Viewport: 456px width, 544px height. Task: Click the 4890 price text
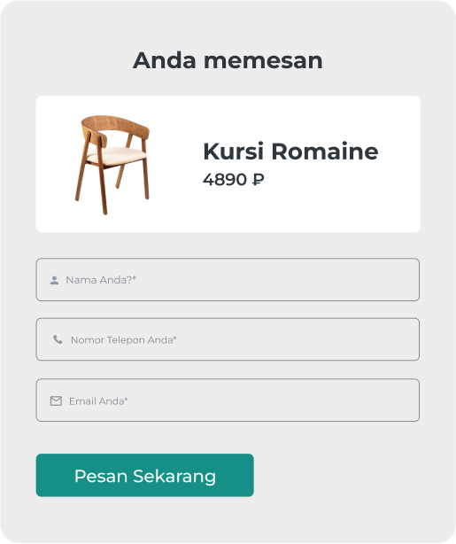click(225, 180)
